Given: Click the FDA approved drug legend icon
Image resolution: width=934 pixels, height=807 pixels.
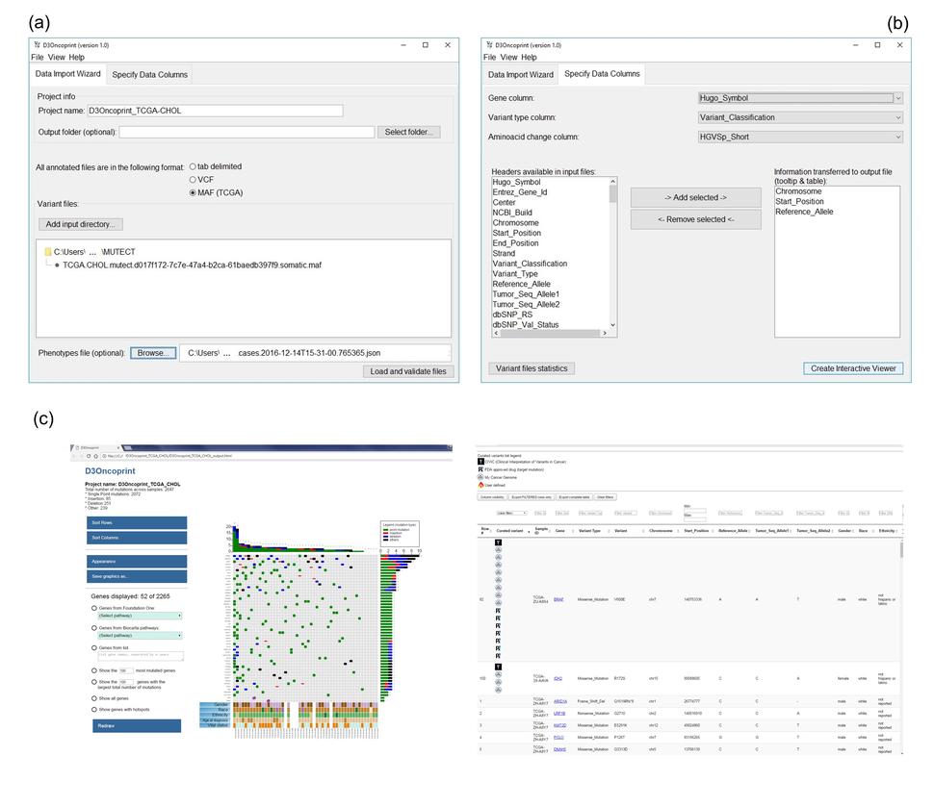Looking at the screenshot, I should [481, 468].
